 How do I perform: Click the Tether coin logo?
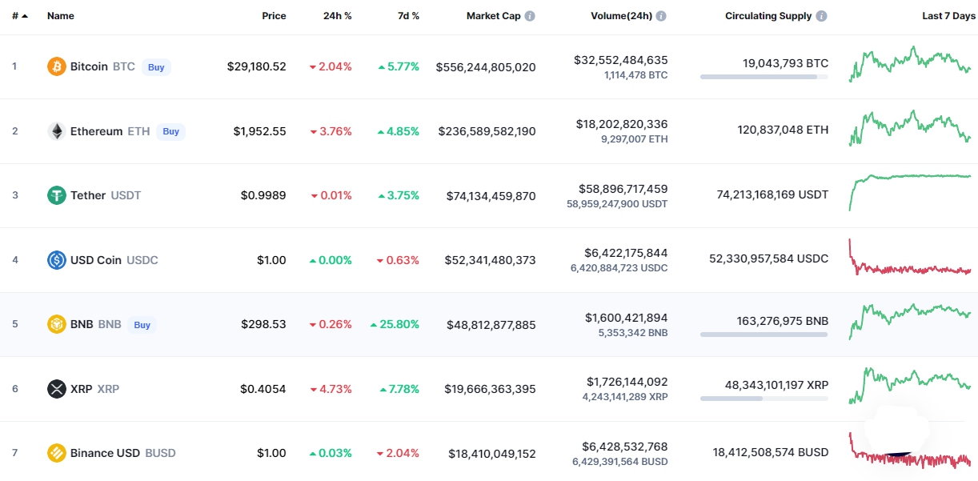click(x=56, y=195)
